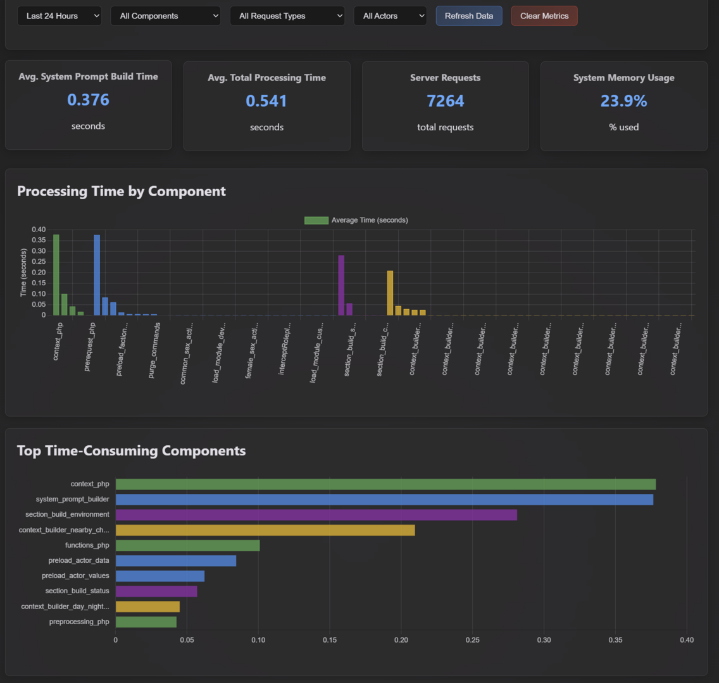The width and height of the screenshot is (719, 683).
Task: Click the section_build_environment label
Action: 67,514
